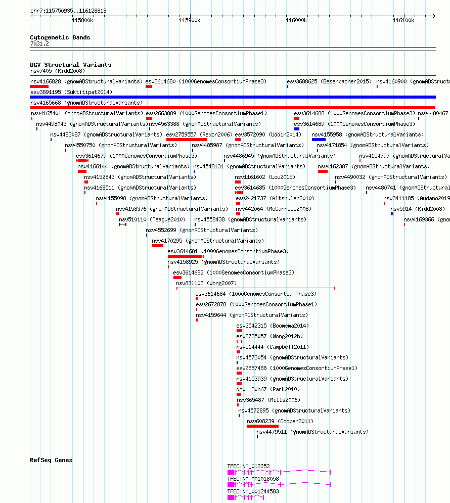This screenshot has width=450, height=503.
Task: Click the nsv4479511 variant label
Action: [x=312, y=432]
